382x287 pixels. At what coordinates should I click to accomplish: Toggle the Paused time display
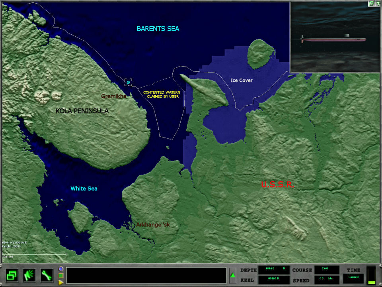click(353, 278)
